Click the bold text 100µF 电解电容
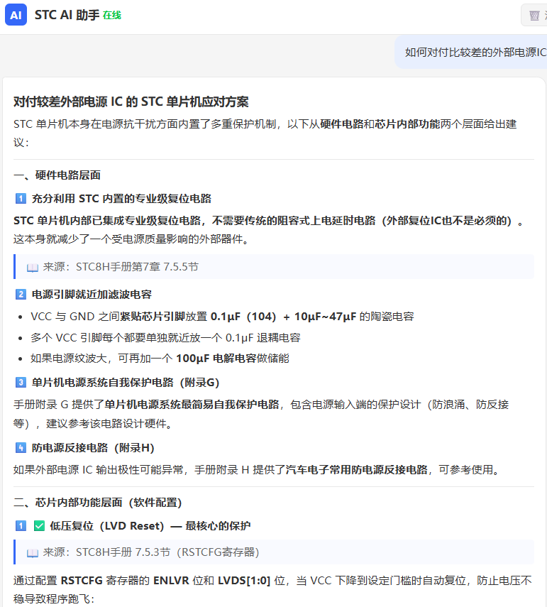 (216, 359)
